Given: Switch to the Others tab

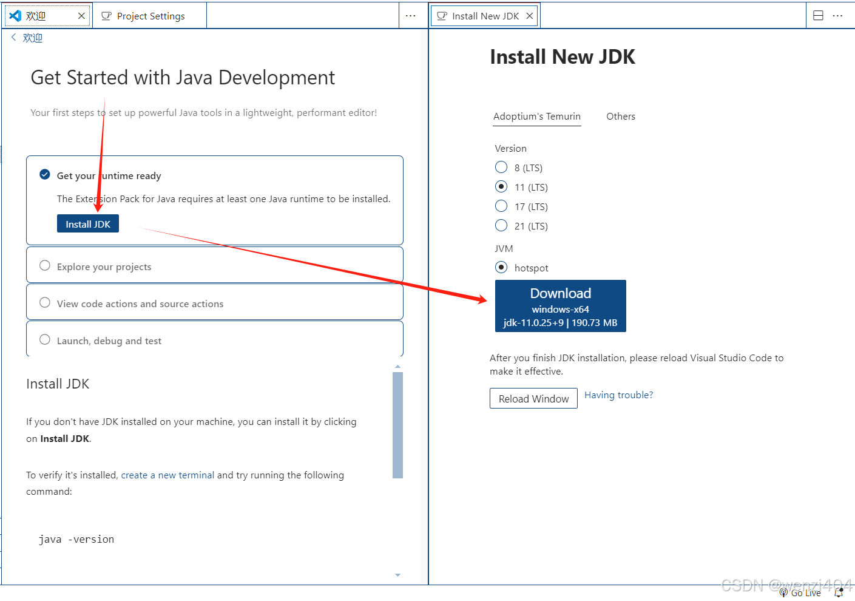Looking at the screenshot, I should point(620,116).
